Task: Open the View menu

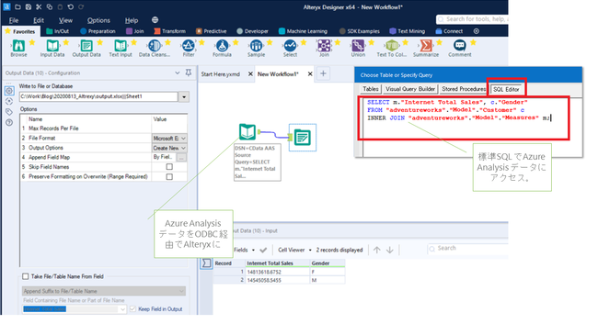Action: click(65, 20)
